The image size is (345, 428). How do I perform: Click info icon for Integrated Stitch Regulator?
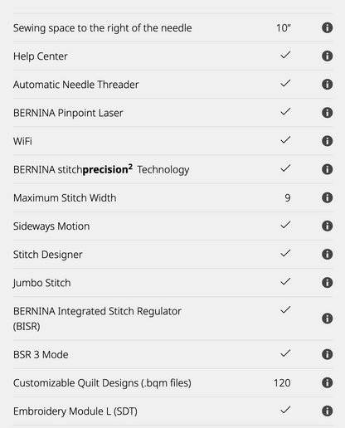tap(327, 319)
